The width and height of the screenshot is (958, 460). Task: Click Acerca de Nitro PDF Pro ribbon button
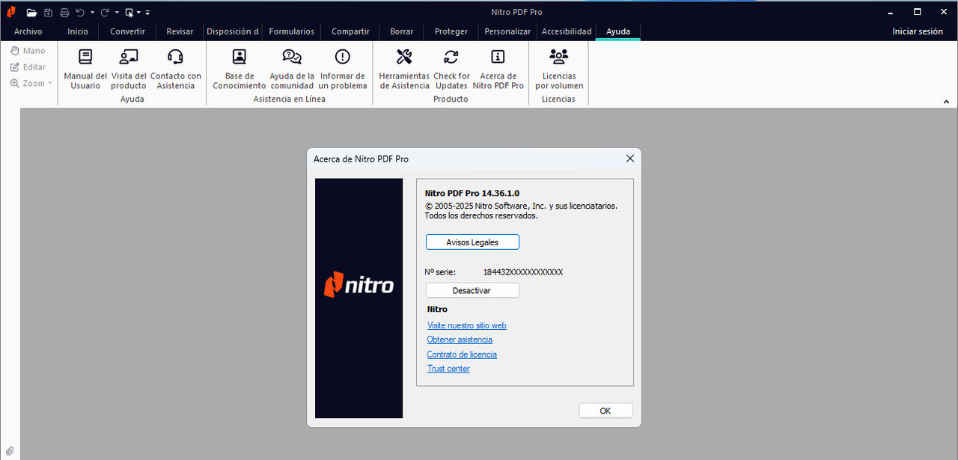click(498, 69)
